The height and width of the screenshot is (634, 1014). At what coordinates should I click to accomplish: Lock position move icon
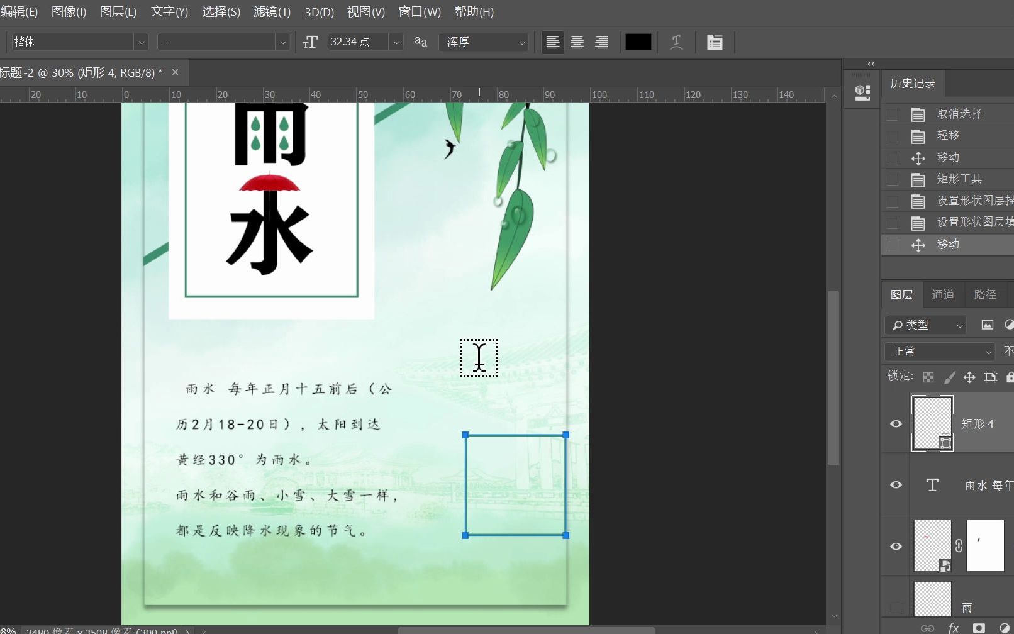(x=969, y=377)
